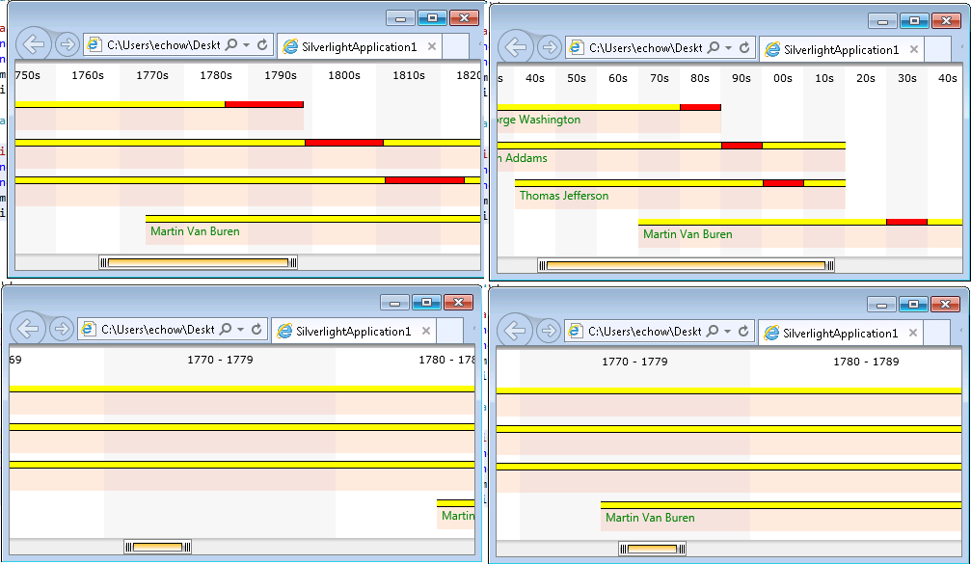This screenshot has height=564, width=971.
Task: Go back in top-left browser window
Action: (34, 44)
